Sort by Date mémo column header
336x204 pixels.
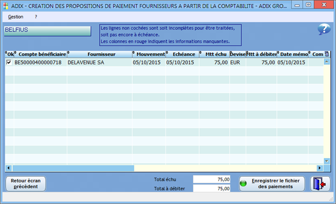pyautogui.click(x=293, y=54)
